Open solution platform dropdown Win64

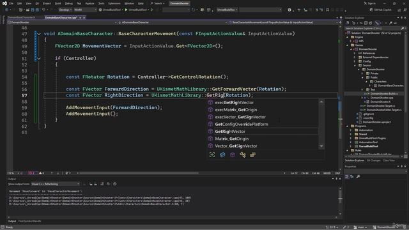[85, 10]
